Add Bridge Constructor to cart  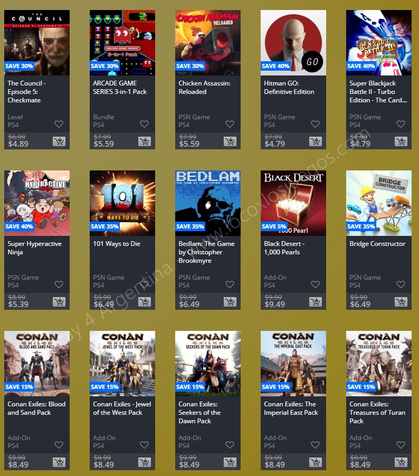401,302
